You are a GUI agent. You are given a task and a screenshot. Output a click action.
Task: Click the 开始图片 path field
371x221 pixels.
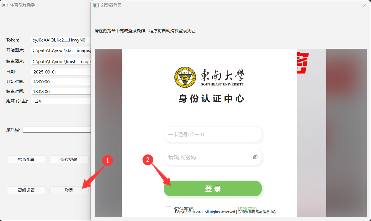pos(61,51)
